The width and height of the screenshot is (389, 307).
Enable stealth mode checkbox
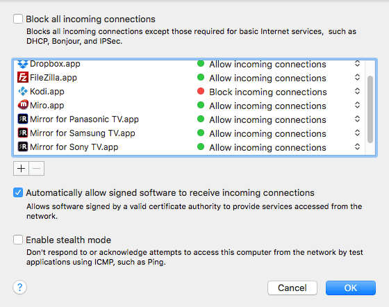[18, 240]
